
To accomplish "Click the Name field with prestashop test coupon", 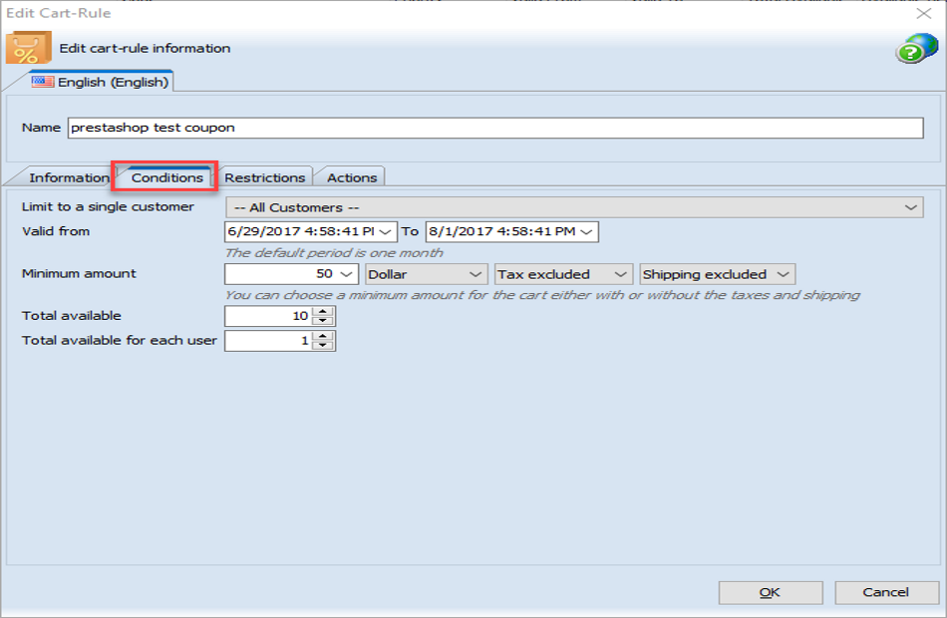I will coord(495,128).
